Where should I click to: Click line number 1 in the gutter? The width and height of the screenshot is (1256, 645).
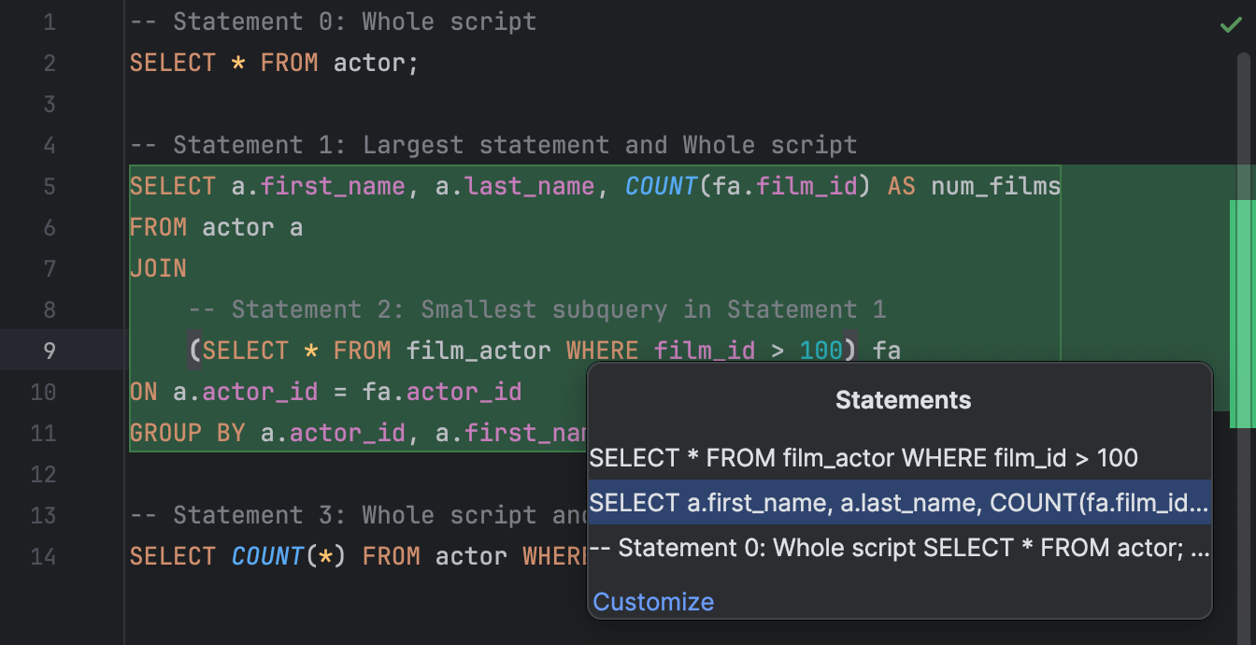(47, 21)
